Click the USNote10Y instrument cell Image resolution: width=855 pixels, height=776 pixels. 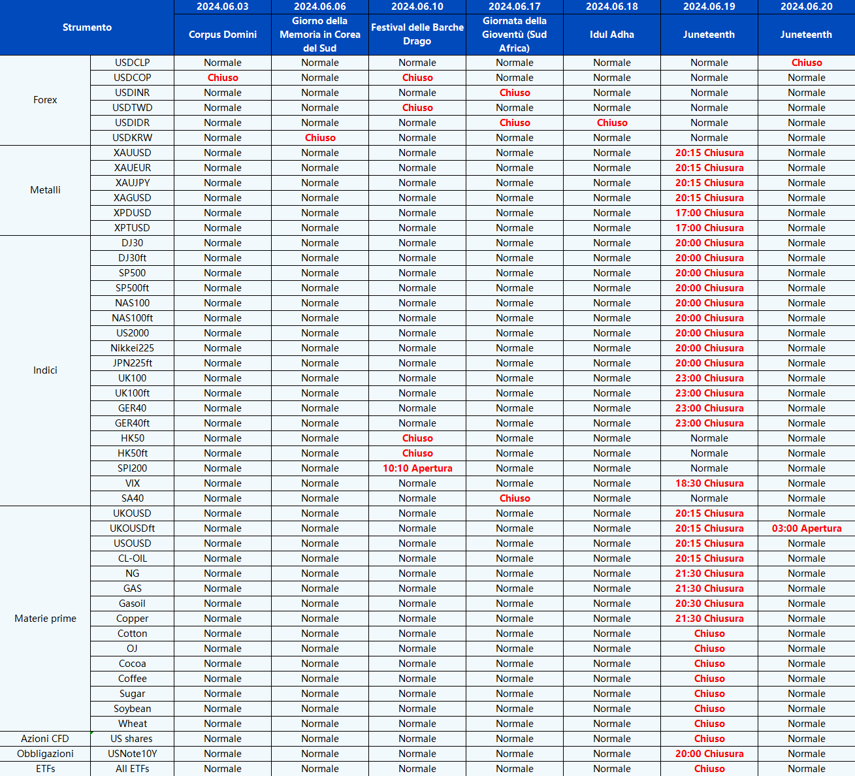(132, 754)
